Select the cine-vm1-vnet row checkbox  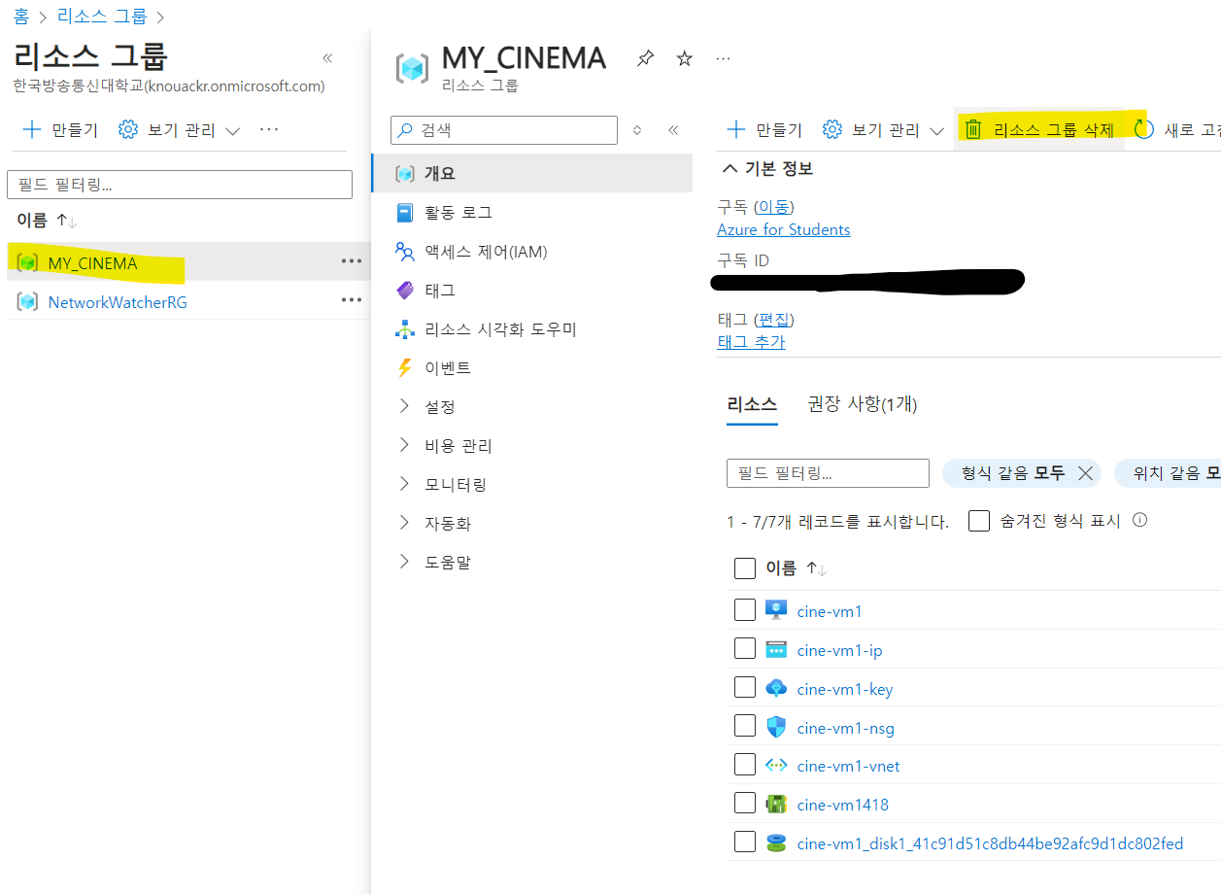point(745,765)
